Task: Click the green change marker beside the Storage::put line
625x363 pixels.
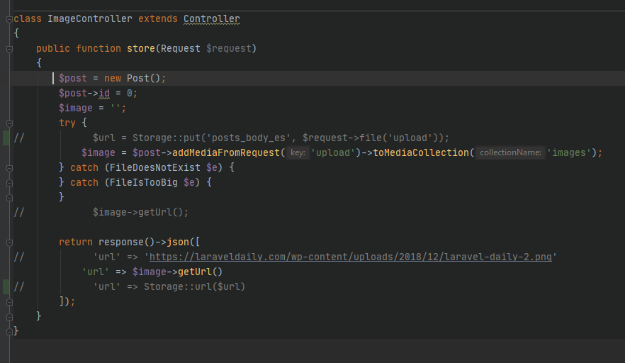Action: tap(6, 138)
